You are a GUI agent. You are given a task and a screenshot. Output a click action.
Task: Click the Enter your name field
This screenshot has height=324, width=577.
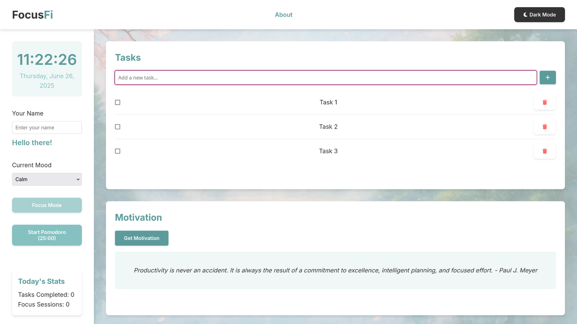(x=47, y=127)
